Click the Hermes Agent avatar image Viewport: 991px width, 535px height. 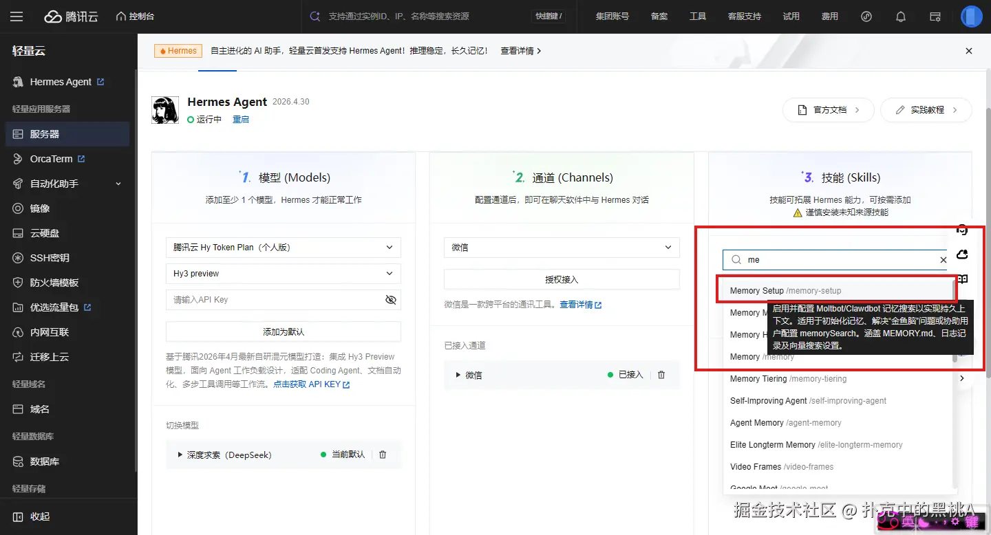165,110
